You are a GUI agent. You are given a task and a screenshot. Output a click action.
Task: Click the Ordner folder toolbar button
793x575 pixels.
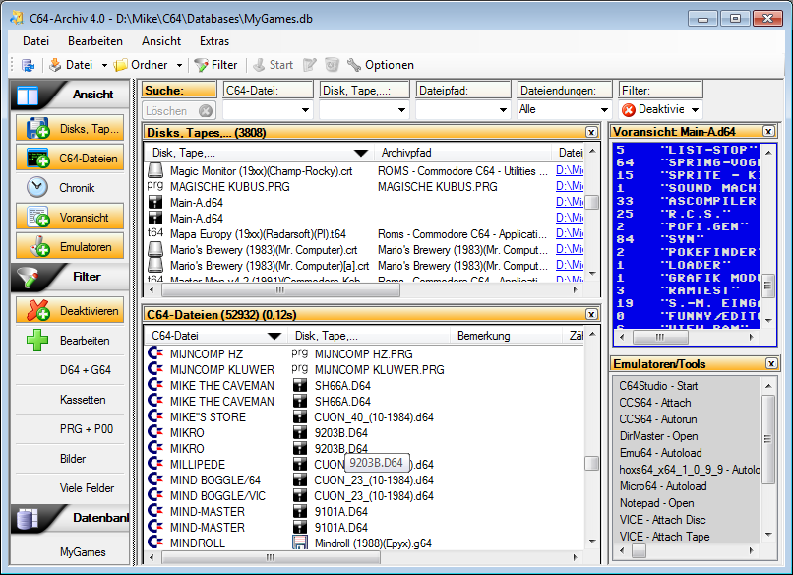[x=141, y=65]
